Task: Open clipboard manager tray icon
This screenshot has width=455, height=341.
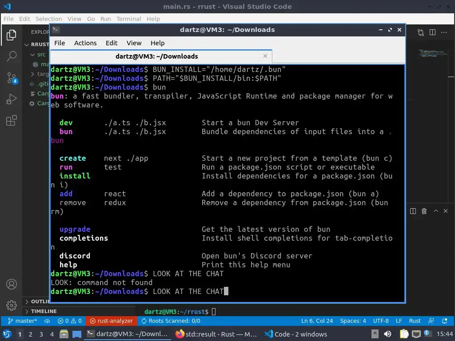Action: 404,334
